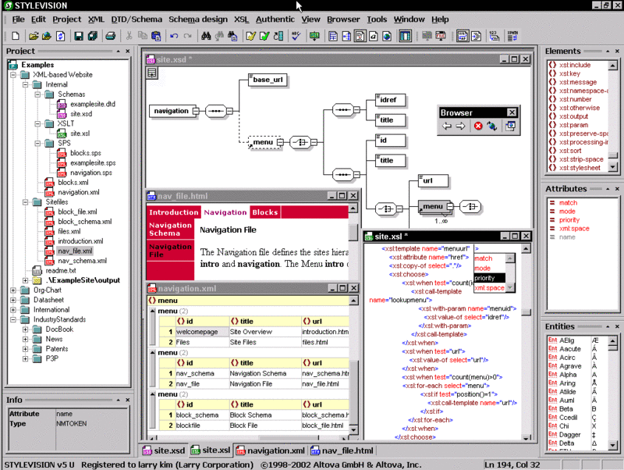This screenshot has width=624, height=470.
Task: Click the Check well-formedness yellow checkmark icon
Action: (250, 36)
